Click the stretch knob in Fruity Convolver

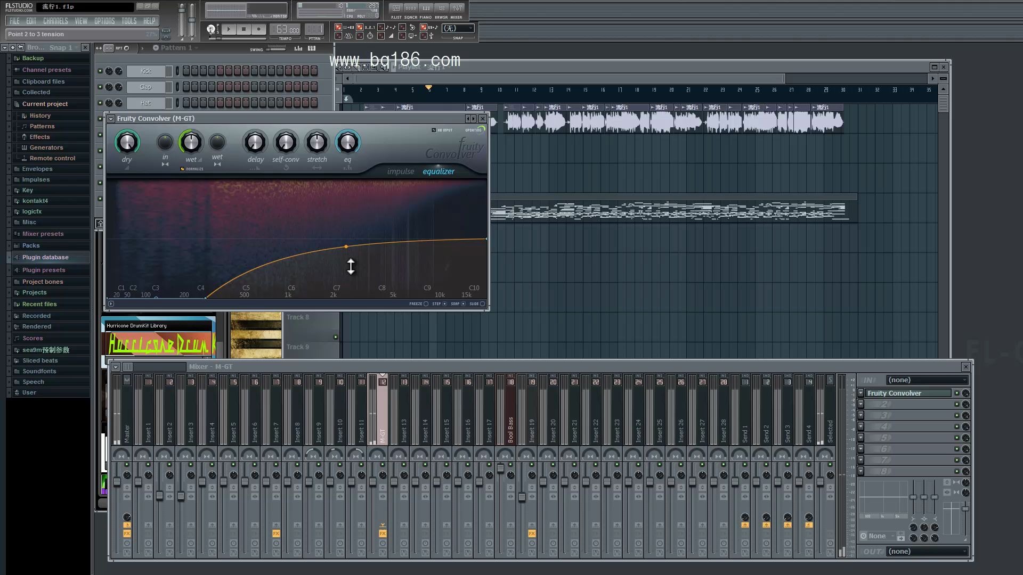pos(316,142)
